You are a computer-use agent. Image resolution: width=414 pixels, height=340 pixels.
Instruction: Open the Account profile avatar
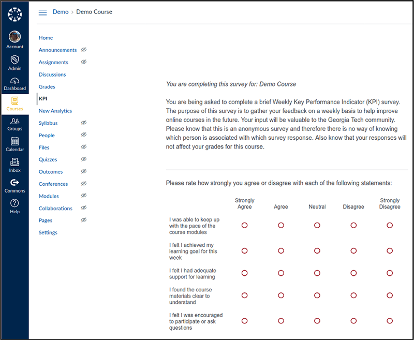click(x=14, y=37)
